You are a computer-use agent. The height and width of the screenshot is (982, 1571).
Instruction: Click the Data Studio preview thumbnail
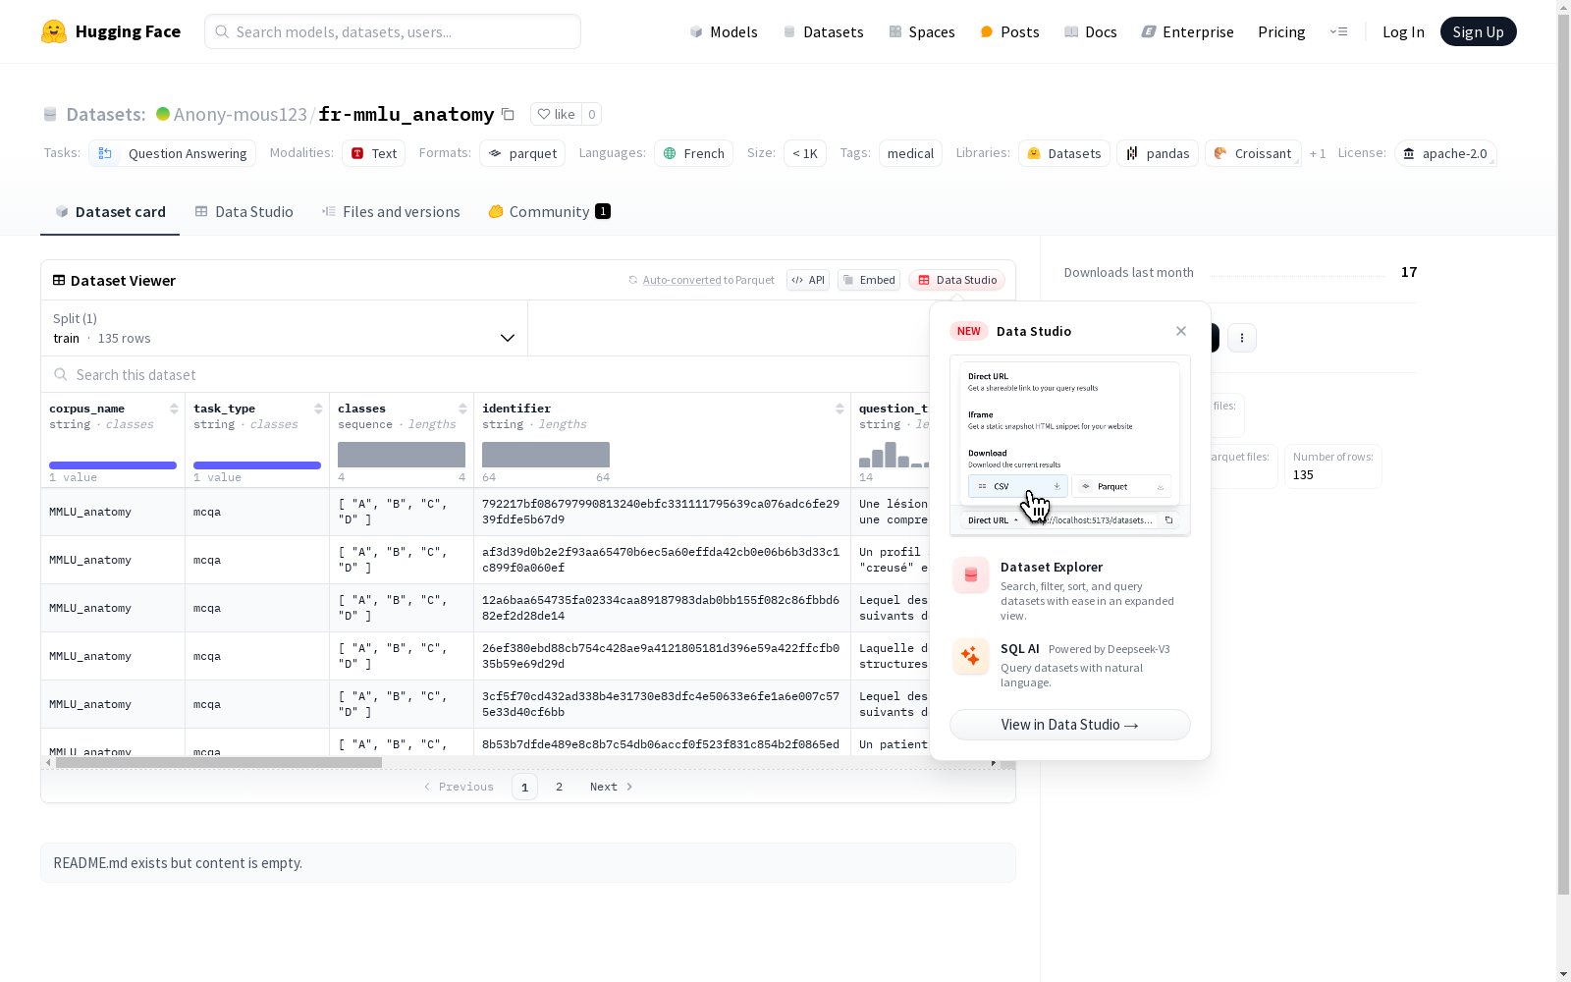point(1070,446)
